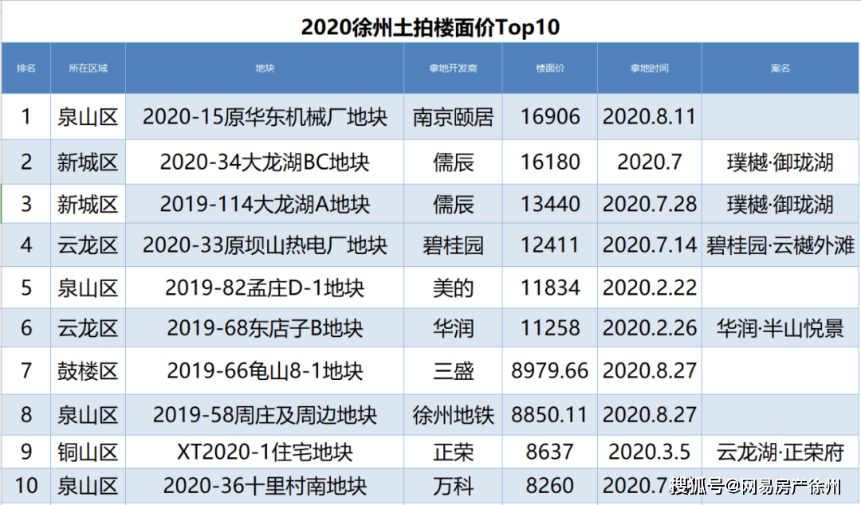861x505 pixels.
Task: Select cell 2020-33原坝山热电厂地块
Action: point(265,245)
